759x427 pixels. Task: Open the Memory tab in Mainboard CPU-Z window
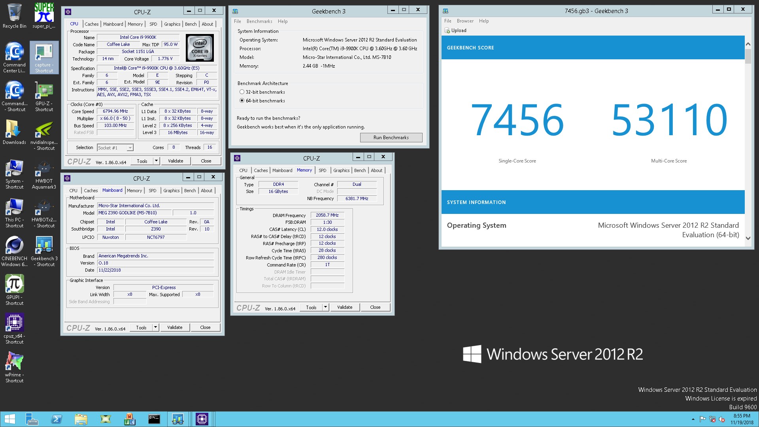point(134,191)
